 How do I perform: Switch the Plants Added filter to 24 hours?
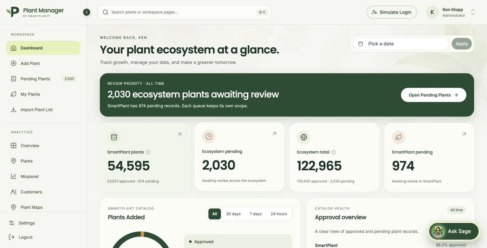279,214
